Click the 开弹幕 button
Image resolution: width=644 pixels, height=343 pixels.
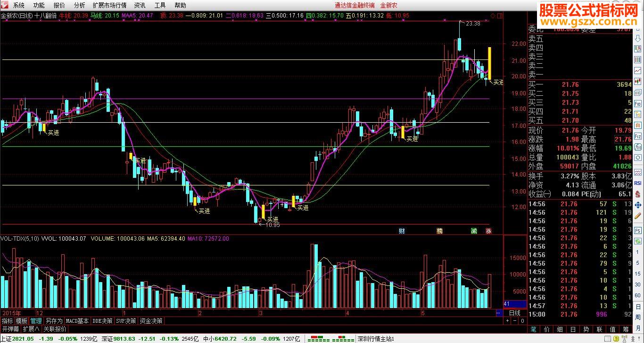tap(10, 329)
